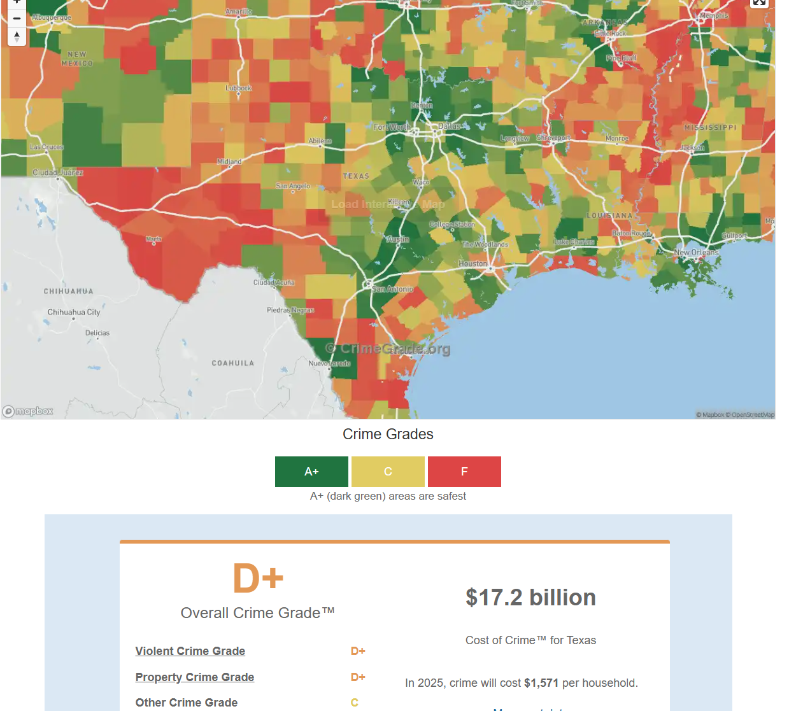
Task: Open the Violent Crime Grade link
Action: click(190, 651)
